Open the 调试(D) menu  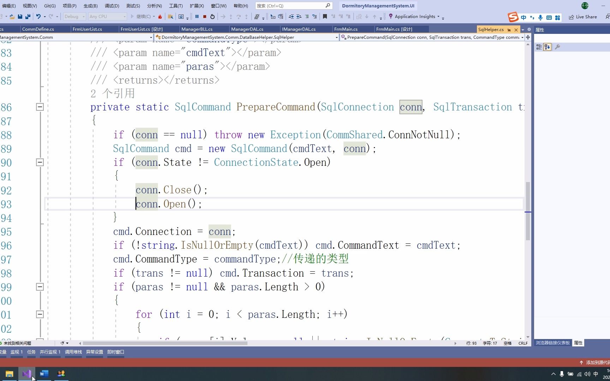click(x=112, y=6)
